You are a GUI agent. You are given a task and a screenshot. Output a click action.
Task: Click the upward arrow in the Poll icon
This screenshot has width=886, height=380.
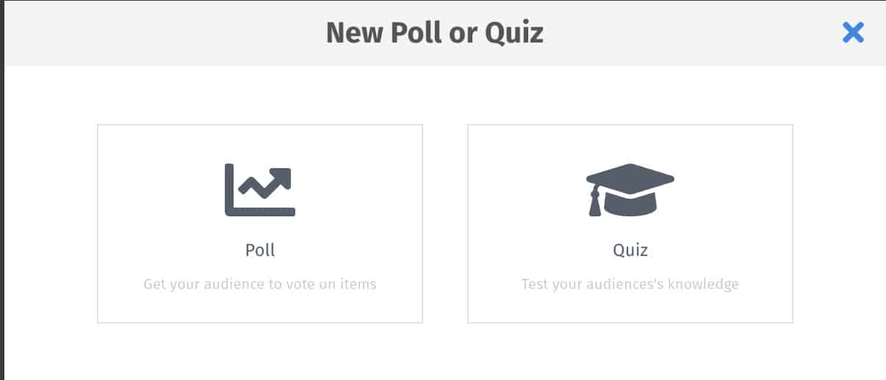tap(279, 178)
